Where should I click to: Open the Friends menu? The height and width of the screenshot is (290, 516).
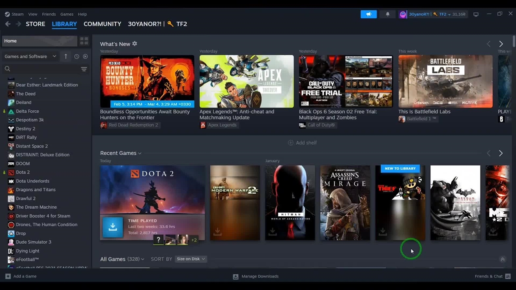[x=49, y=14]
